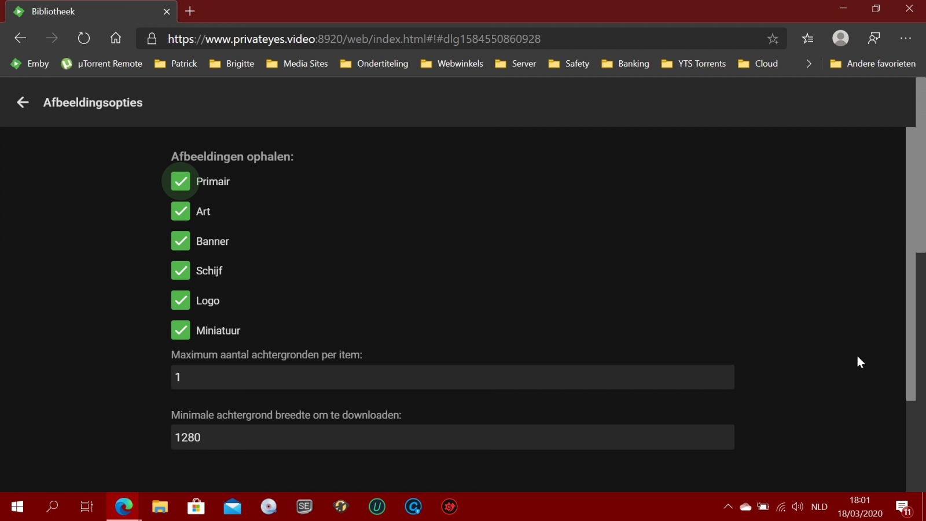Expand the hidden favorites bar overflow
This screenshot has height=521, width=926.
click(x=809, y=64)
